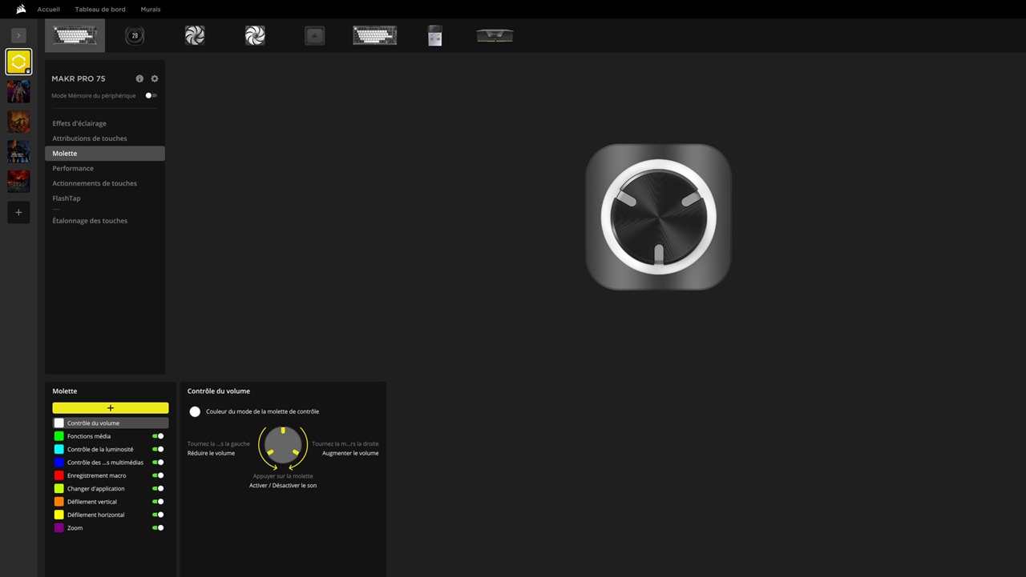Image resolution: width=1026 pixels, height=577 pixels.
Task: Select the Enregistrement macro dial mode
Action: (96, 475)
